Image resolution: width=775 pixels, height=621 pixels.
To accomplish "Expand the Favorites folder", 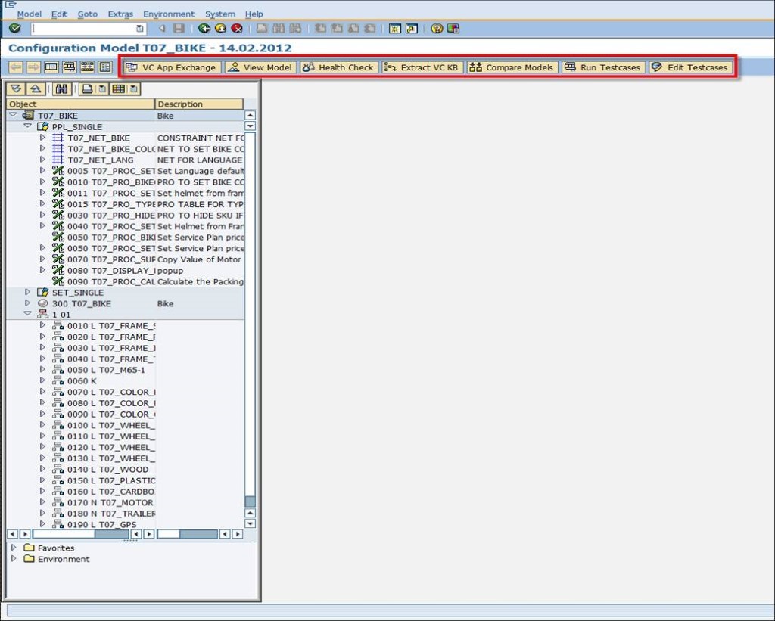I will pyautogui.click(x=14, y=548).
